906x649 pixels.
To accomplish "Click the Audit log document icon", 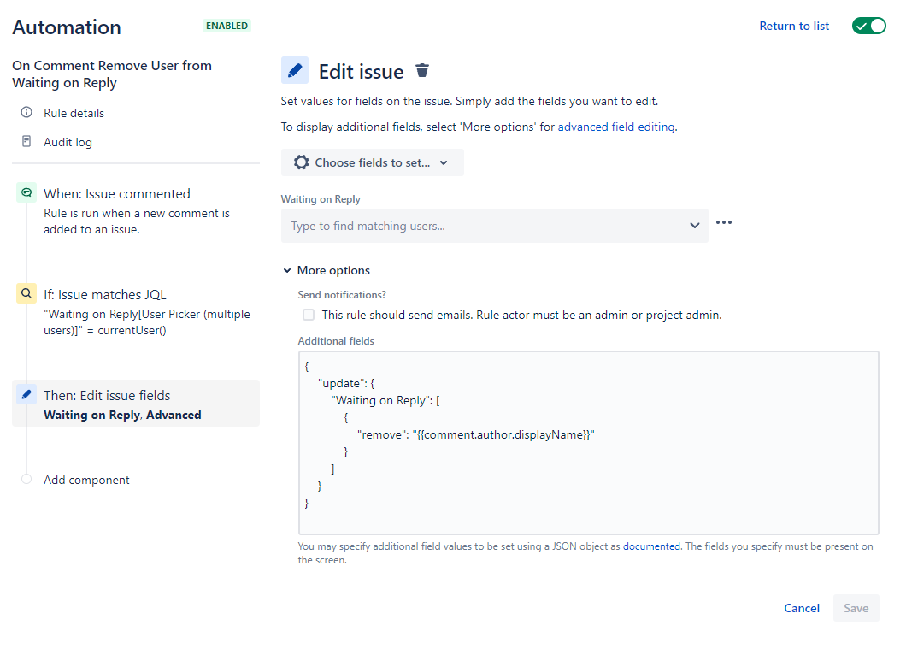I will click(26, 141).
